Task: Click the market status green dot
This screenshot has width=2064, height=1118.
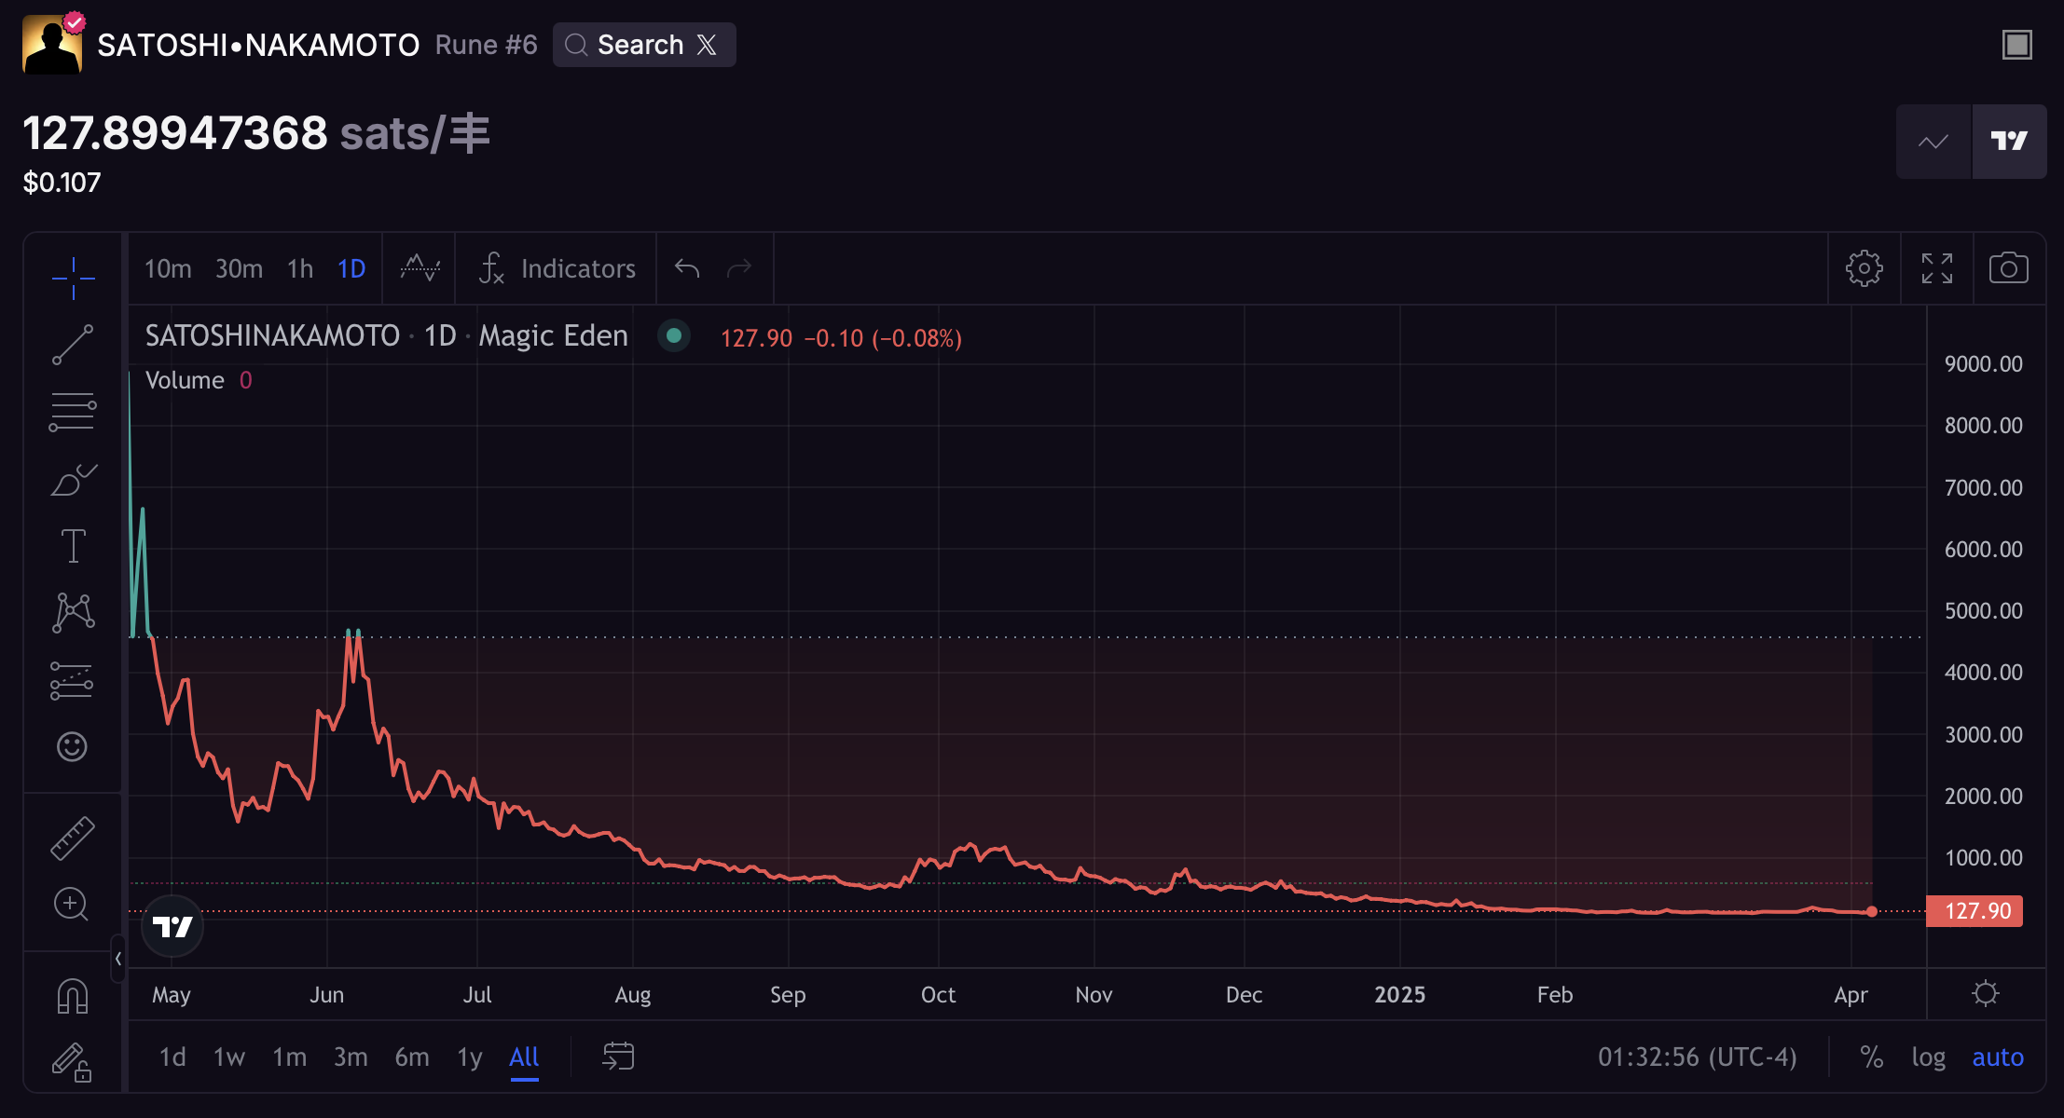Action: [x=674, y=335]
